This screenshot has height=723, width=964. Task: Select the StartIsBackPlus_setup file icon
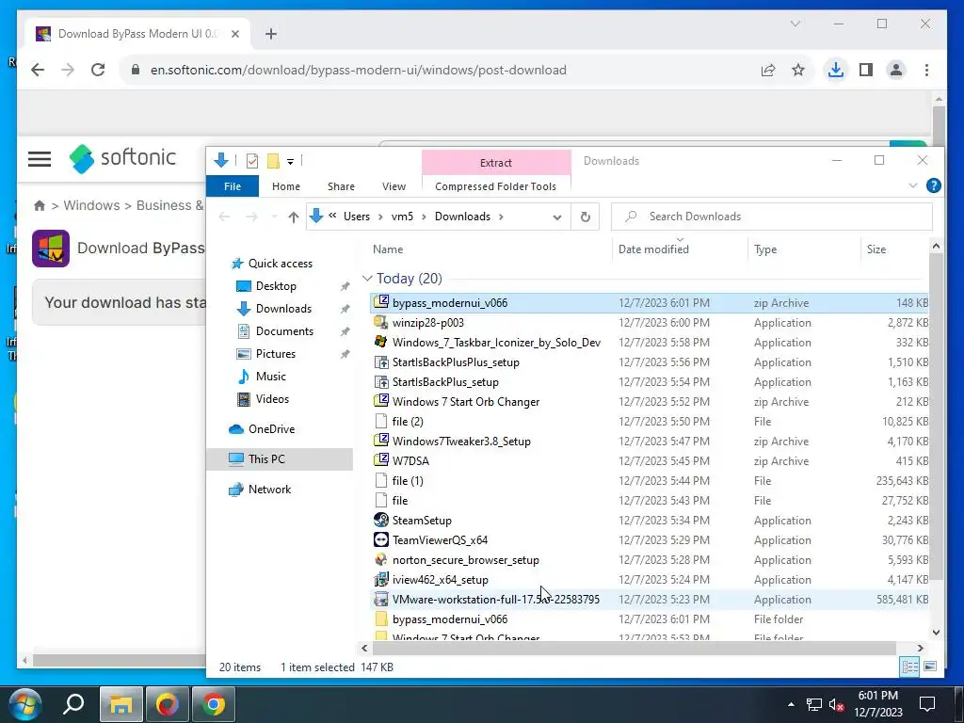coord(381,382)
